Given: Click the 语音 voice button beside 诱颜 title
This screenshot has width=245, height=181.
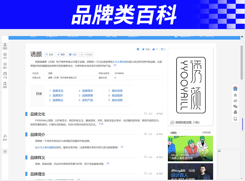Looking at the screenshot, I should pos(49,54).
